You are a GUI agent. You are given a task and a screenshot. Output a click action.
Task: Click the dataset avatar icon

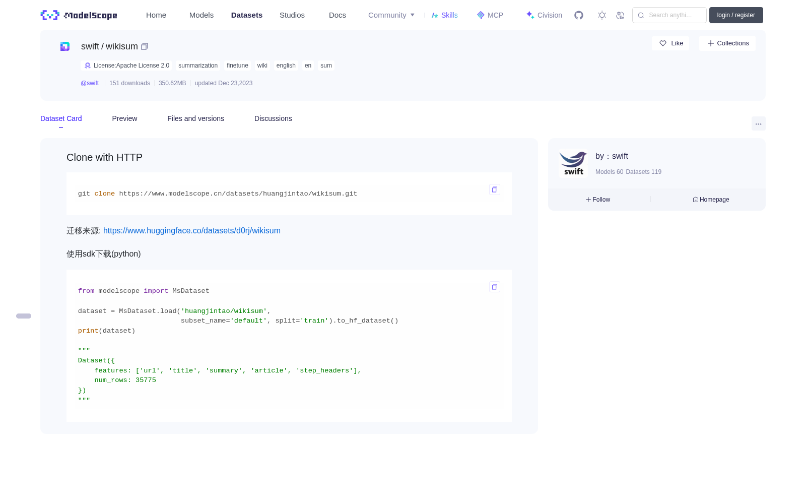click(65, 46)
